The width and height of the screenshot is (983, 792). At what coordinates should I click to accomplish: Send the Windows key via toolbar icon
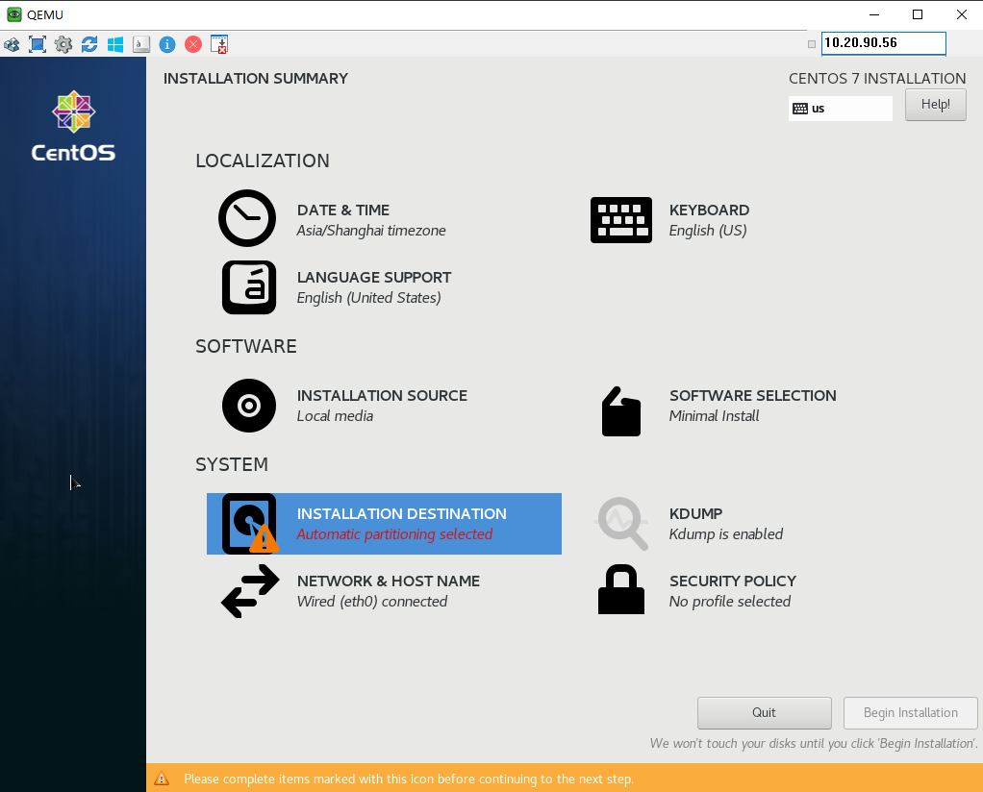[x=115, y=44]
